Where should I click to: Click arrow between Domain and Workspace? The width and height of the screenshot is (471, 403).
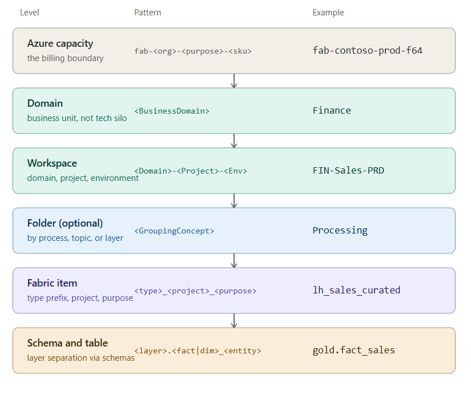pyautogui.click(x=234, y=140)
